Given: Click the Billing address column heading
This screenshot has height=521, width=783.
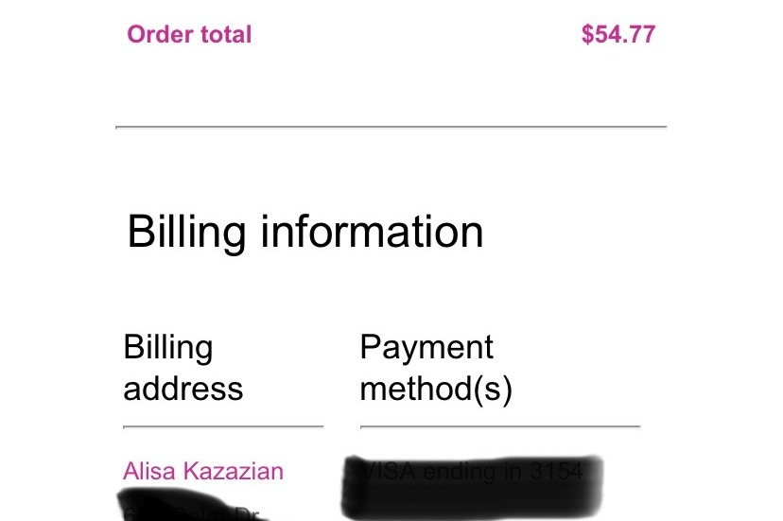Looking at the screenshot, I should tap(183, 368).
